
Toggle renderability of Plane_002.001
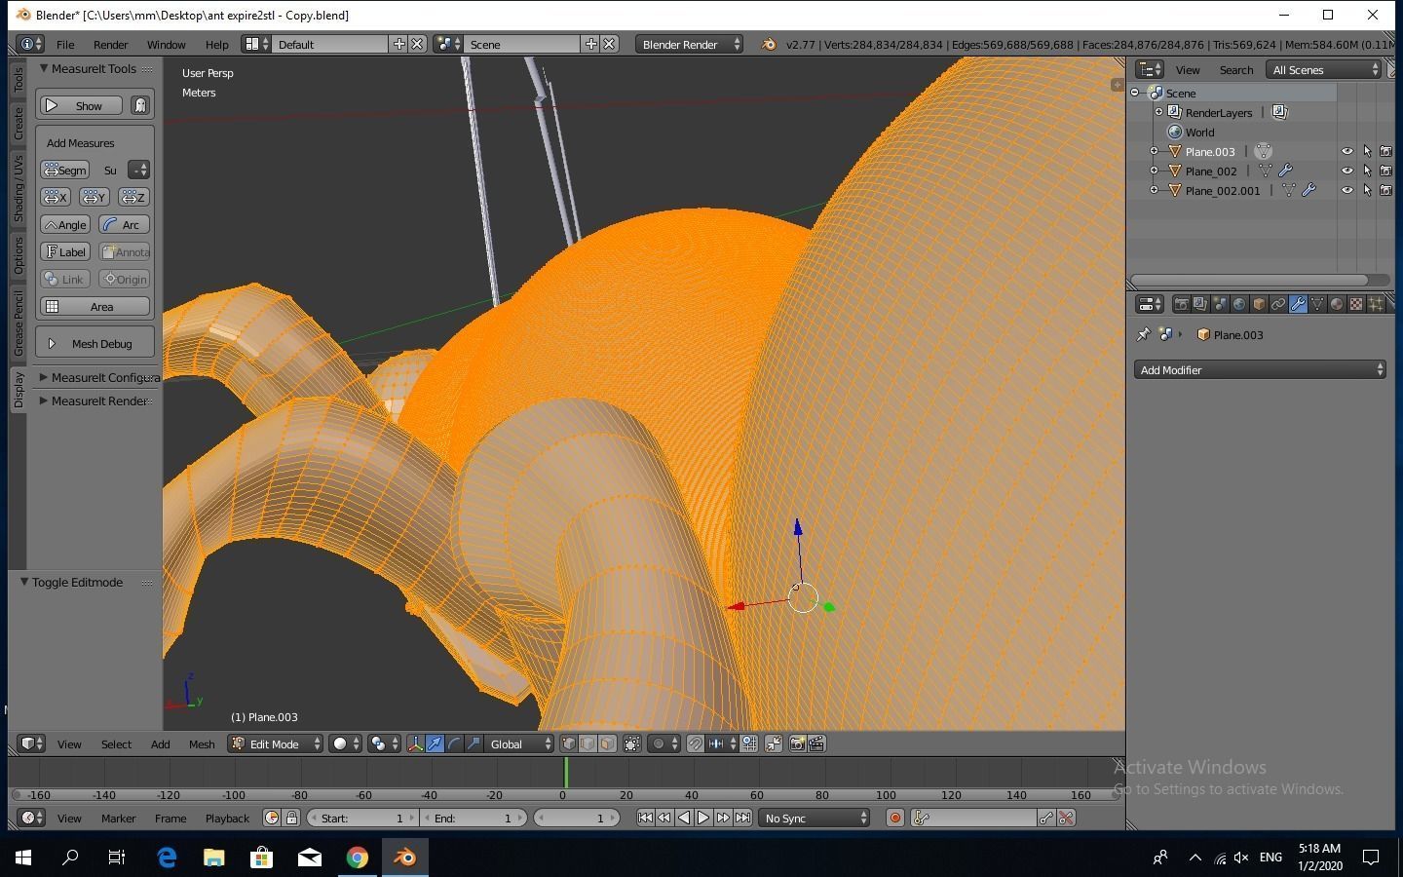click(x=1385, y=190)
